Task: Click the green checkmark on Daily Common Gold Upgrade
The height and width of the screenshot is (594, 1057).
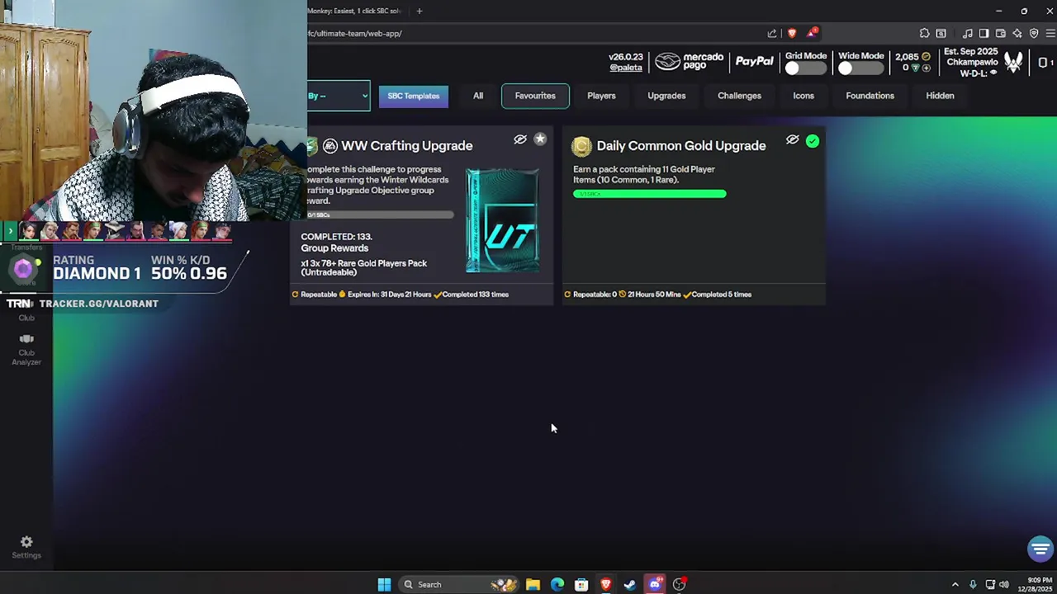Action: click(813, 141)
